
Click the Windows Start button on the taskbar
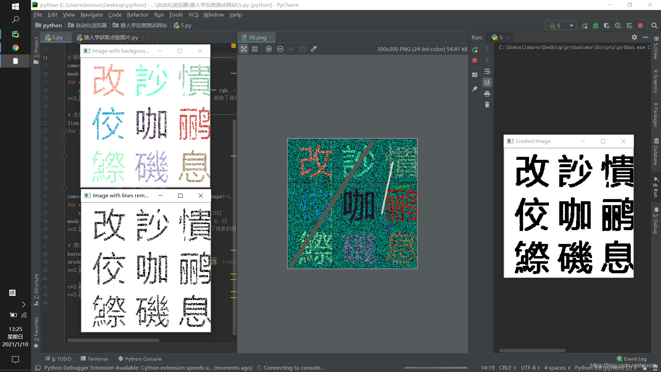click(15, 6)
